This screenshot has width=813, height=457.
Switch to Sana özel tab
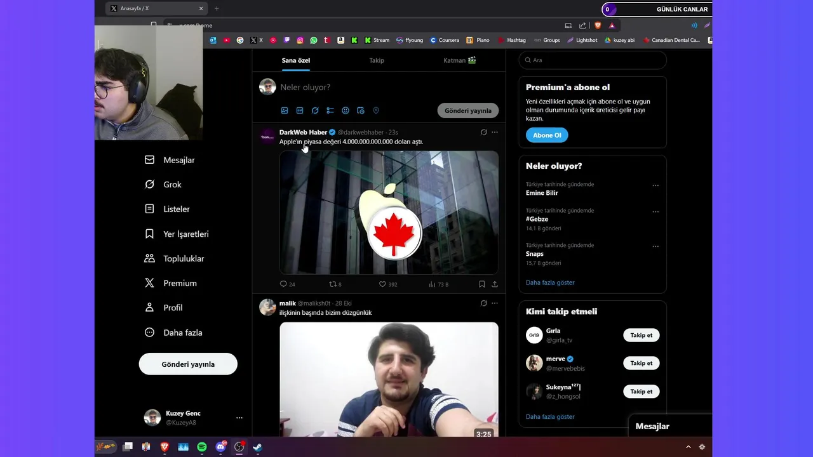(296, 60)
